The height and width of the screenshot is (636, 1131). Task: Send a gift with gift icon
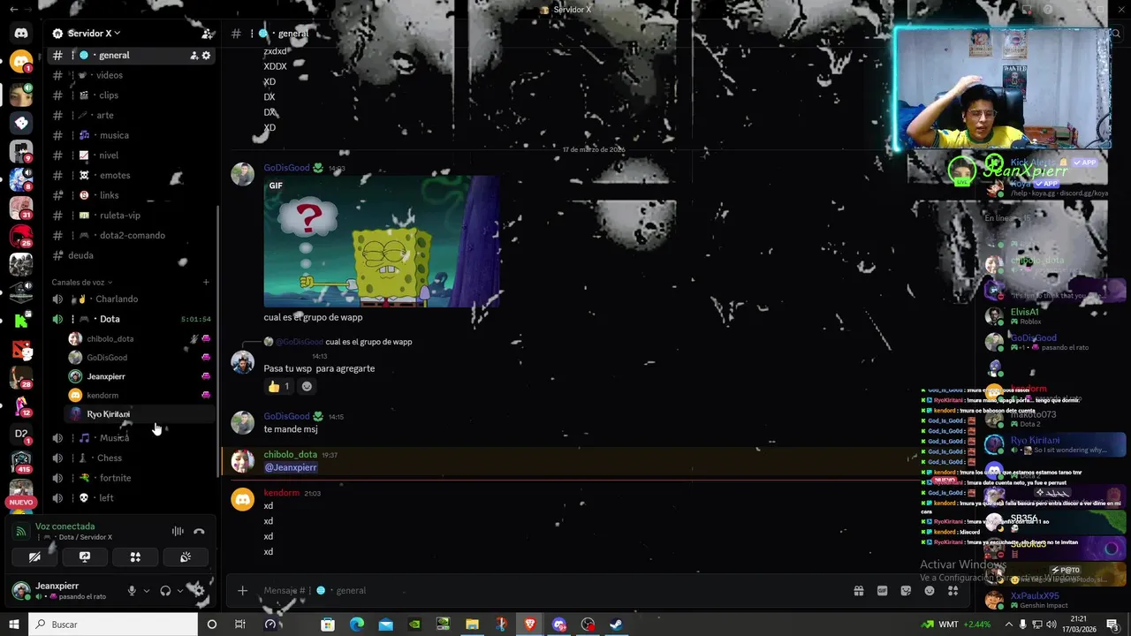point(858,591)
